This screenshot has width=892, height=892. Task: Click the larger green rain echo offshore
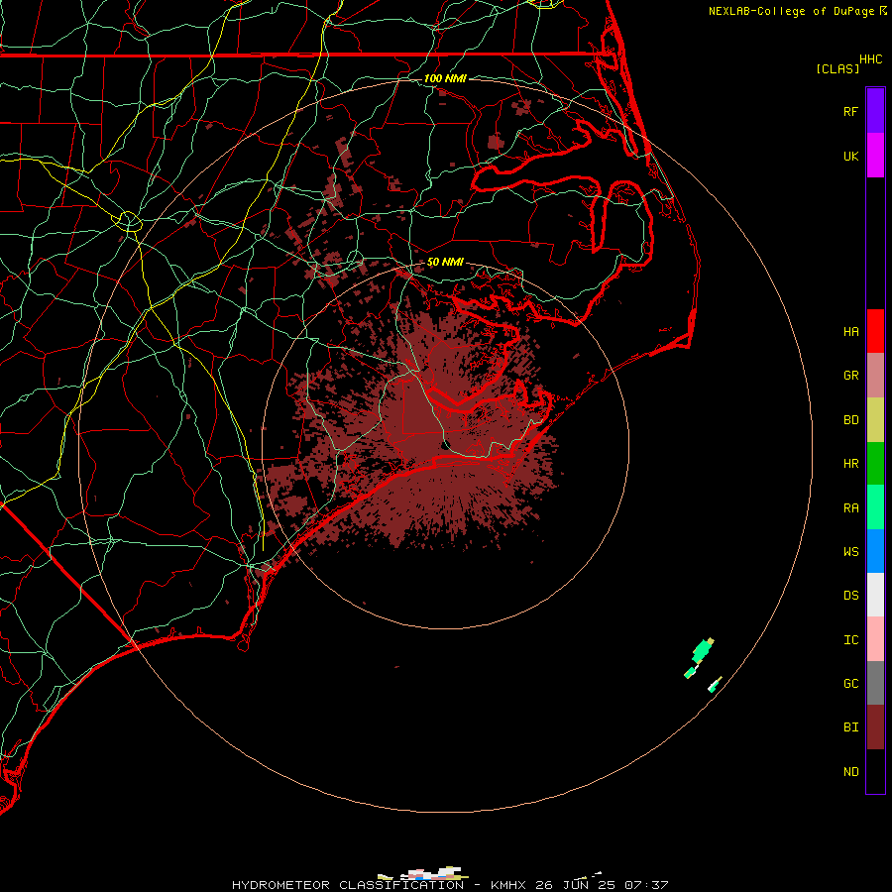(703, 650)
